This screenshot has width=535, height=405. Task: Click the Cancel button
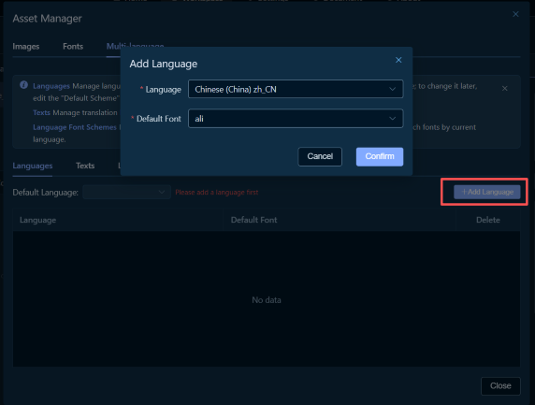point(320,156)
